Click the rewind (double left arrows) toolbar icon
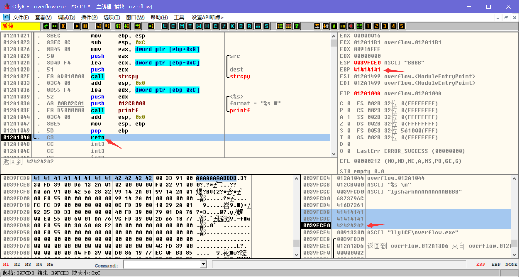The image size is (519, 277). tap(55, 26)
